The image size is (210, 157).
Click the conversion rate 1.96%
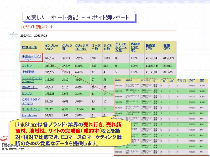click(x=134, y=66)
